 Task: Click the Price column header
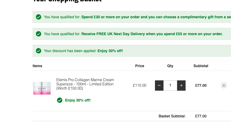(140, 66)
